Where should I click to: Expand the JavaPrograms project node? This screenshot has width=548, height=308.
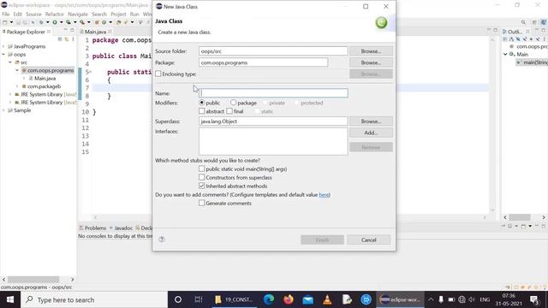3,46
